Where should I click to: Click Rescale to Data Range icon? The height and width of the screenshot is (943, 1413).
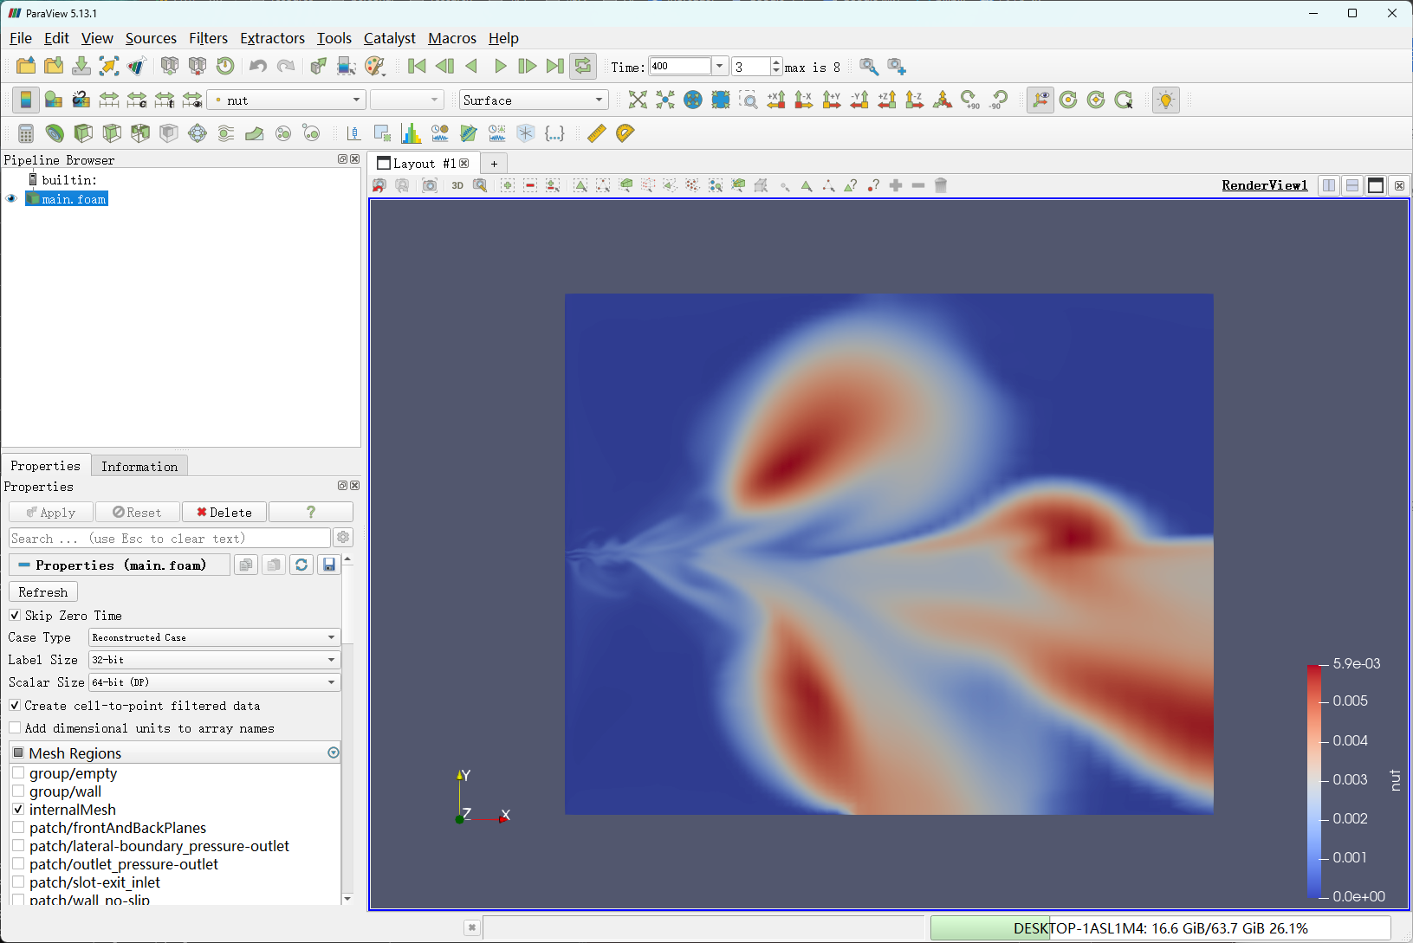[x=109, y=100]
